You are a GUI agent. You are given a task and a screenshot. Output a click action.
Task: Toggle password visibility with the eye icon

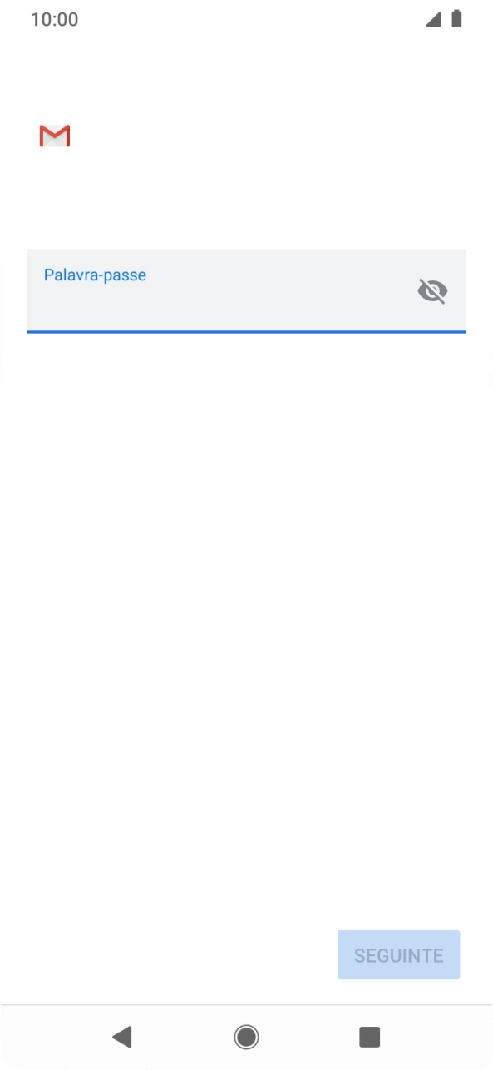432,290
